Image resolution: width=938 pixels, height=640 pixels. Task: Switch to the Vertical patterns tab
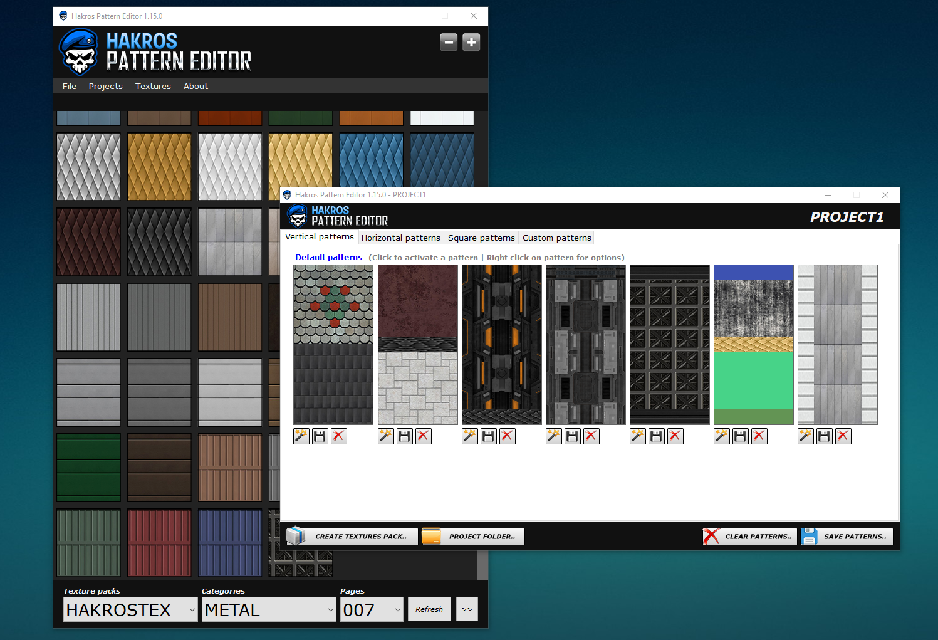(320, 237)
